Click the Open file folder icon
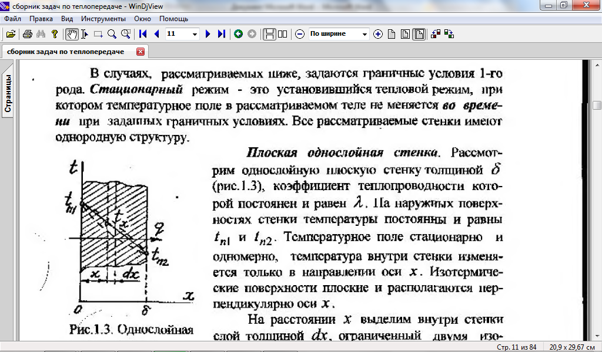602x352 pixels. (x=11, y=34)
